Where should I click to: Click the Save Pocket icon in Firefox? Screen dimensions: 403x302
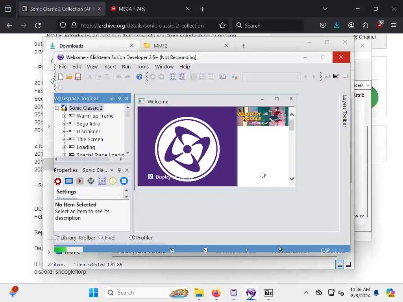tap(323, 25)
